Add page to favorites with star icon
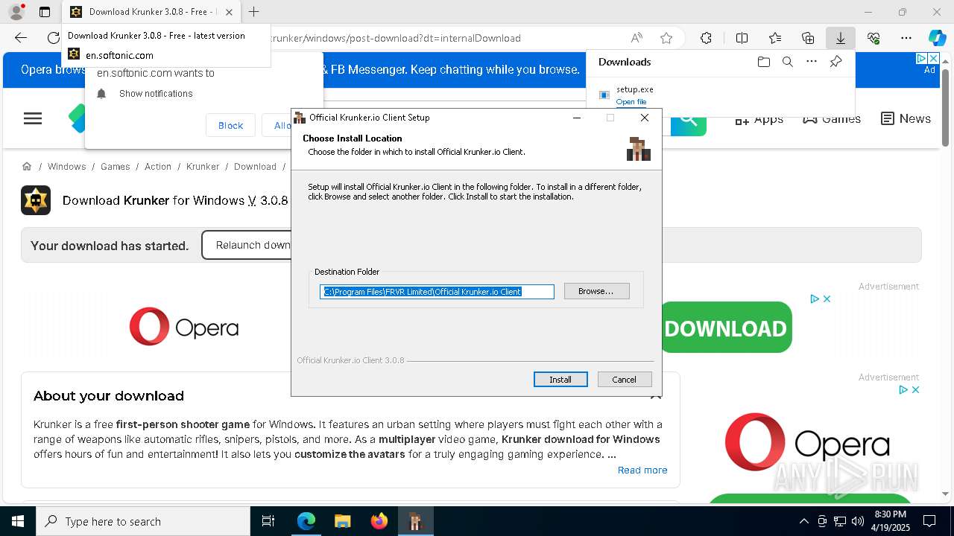The image size is (954, 536). point(666,38)
